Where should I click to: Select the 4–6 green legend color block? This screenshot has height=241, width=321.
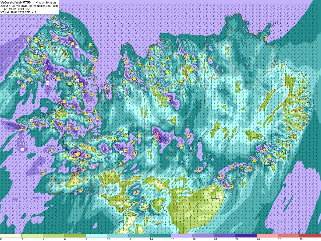pyautogui.click(x=54, y=236)
